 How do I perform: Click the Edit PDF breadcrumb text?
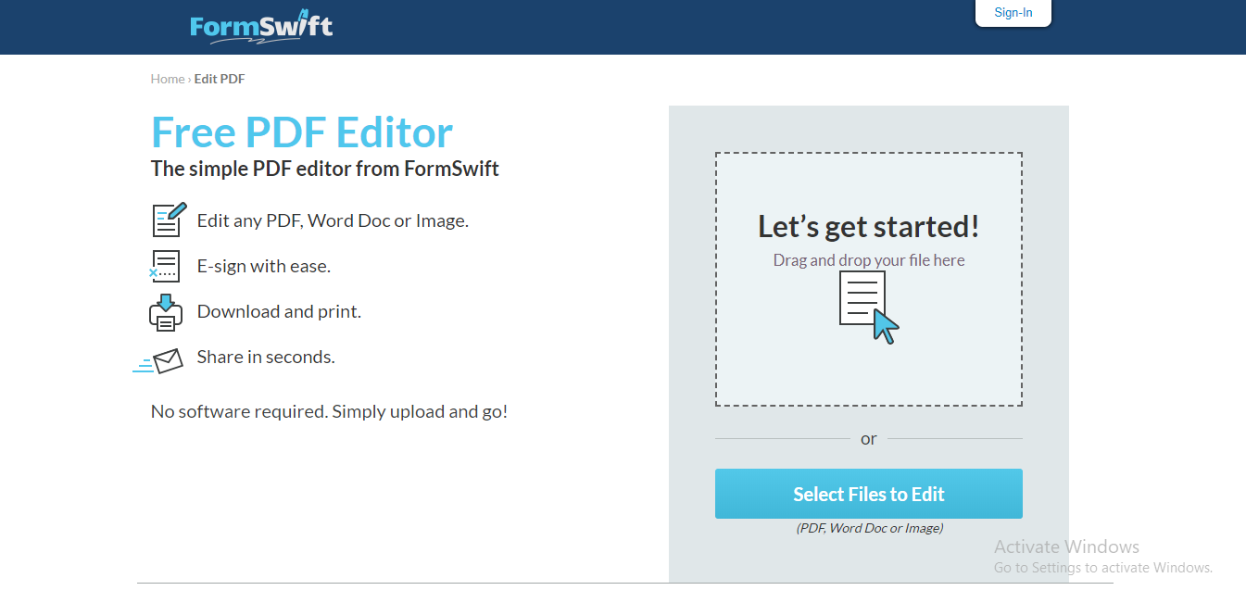pos(220,79)
